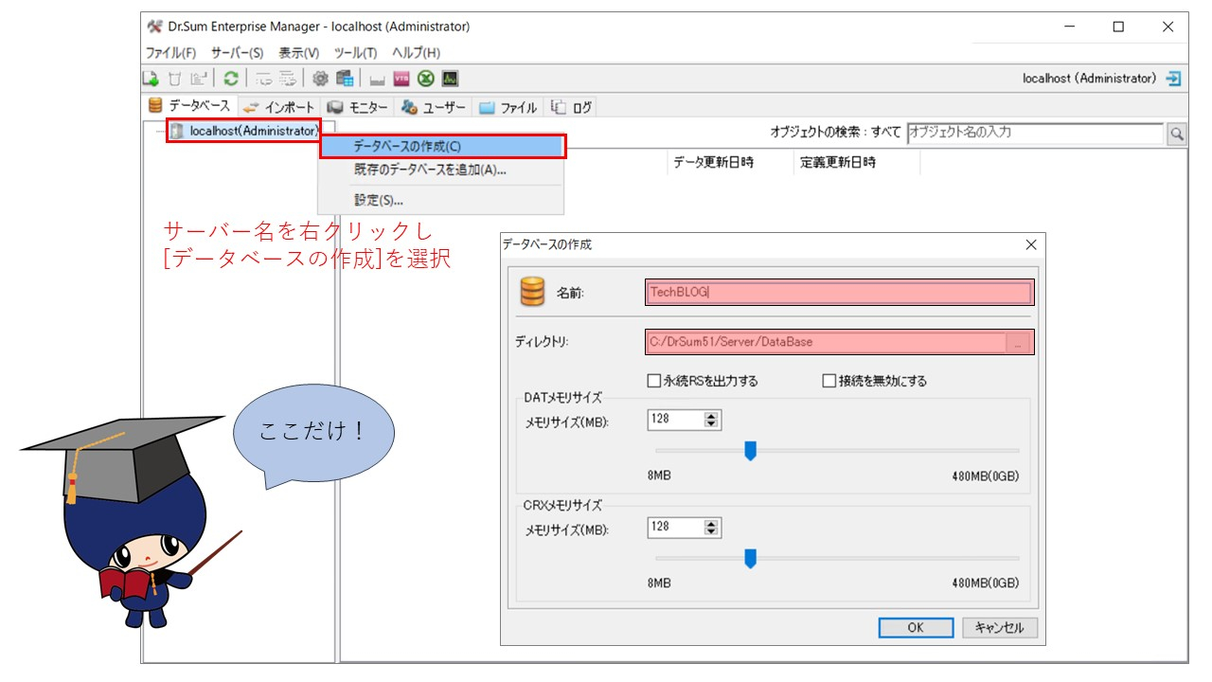
Task: Select 設定(S)... context menu item
Action: (x=442, y=200)
